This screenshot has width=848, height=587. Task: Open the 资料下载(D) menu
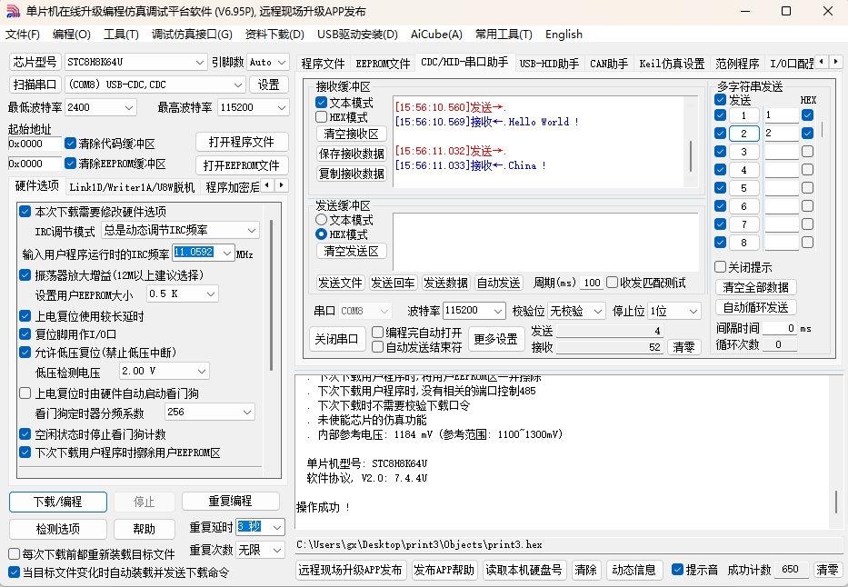[x=274, y=35]
